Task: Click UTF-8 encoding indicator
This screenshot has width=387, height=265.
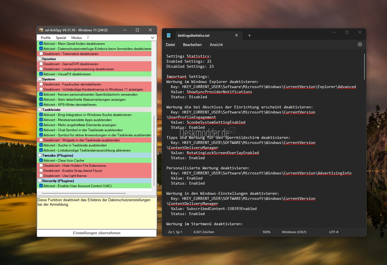Action: [334, 232]
